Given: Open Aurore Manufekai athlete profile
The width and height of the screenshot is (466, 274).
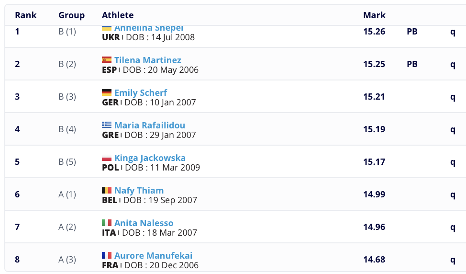Looking at the screenshot, I should tap(153, 256).
